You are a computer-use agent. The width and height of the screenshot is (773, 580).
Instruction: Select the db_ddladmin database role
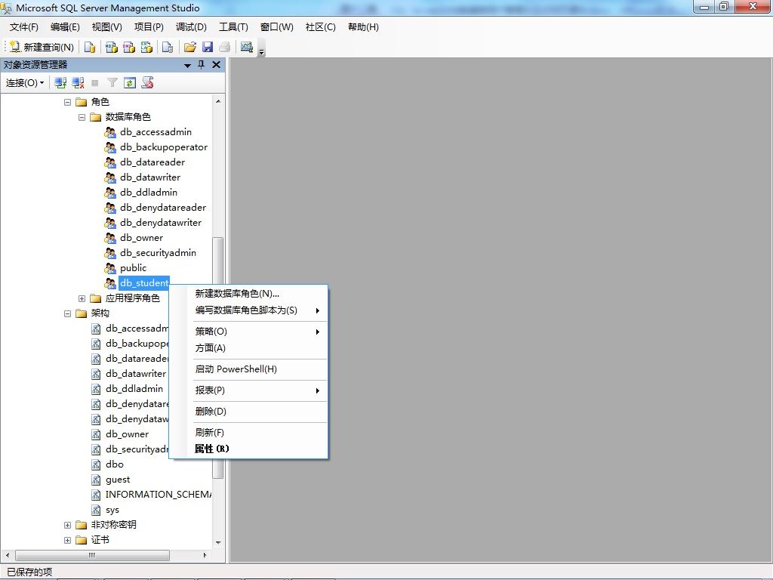(149, 193)
